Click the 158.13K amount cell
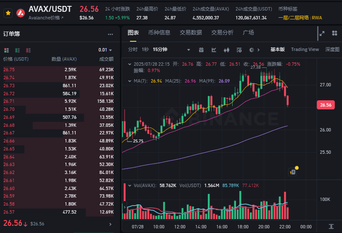The height and width of the screenshot is (233, 342). (105, 101)
